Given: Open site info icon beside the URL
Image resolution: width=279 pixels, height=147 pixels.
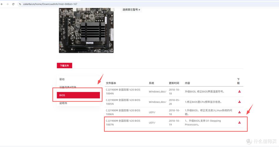Looking at the screenshot, I should click(20, 4).
